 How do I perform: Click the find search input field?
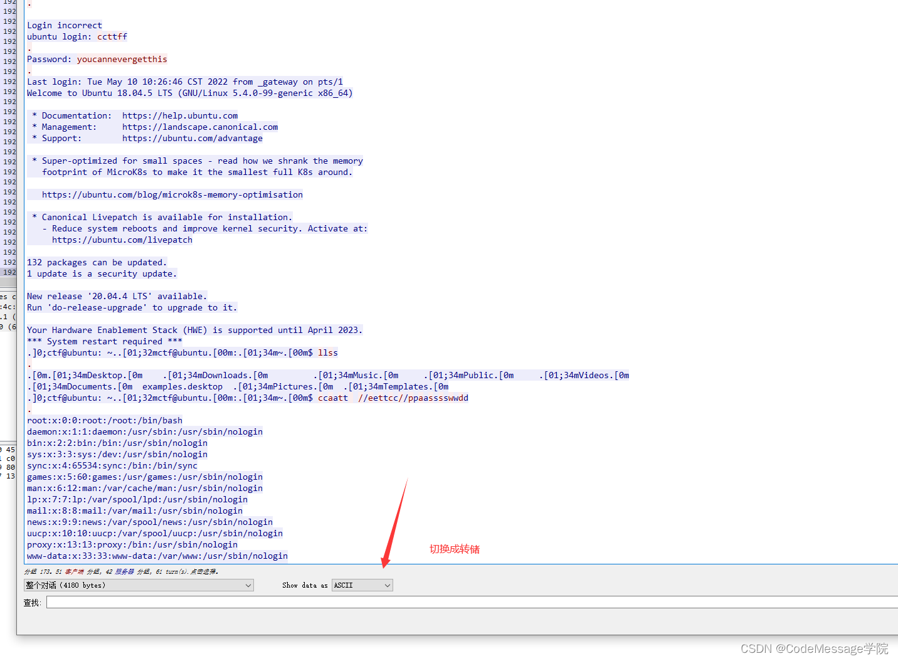472,602
